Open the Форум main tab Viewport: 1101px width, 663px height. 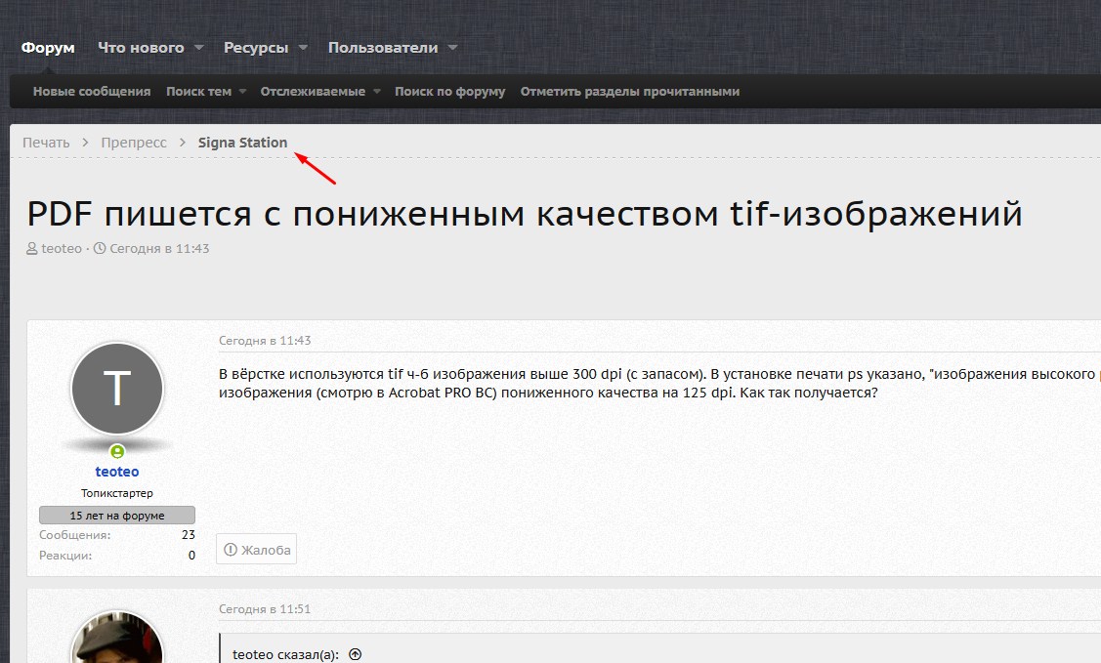point(48,48)
